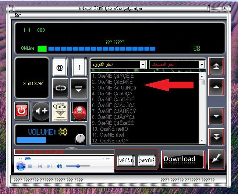Click the exclamation mark info button

(79, 67)
